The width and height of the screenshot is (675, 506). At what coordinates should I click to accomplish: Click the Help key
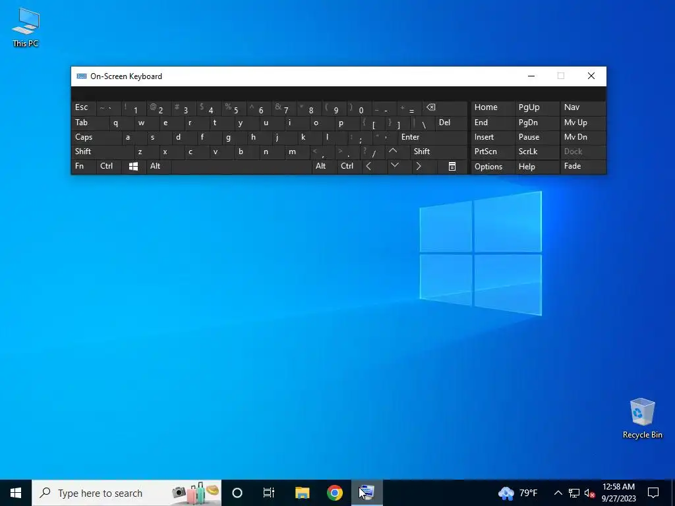[x=537, y=167]
